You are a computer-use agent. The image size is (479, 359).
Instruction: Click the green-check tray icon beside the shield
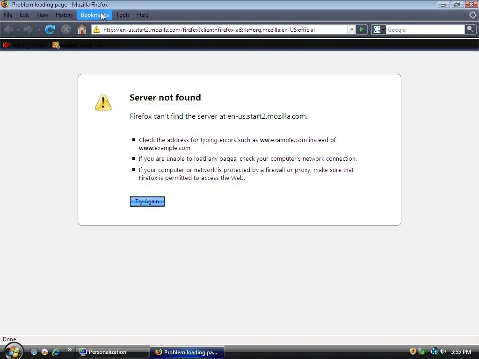[x=421, y=352]
